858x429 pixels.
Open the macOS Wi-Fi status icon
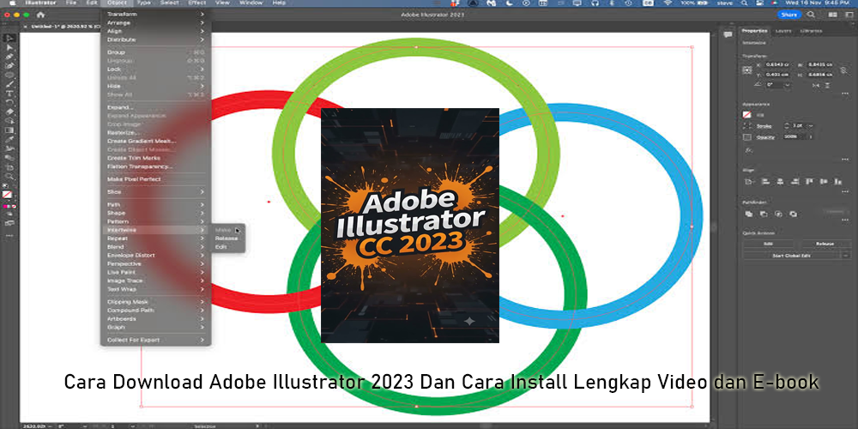coord(668,3)
